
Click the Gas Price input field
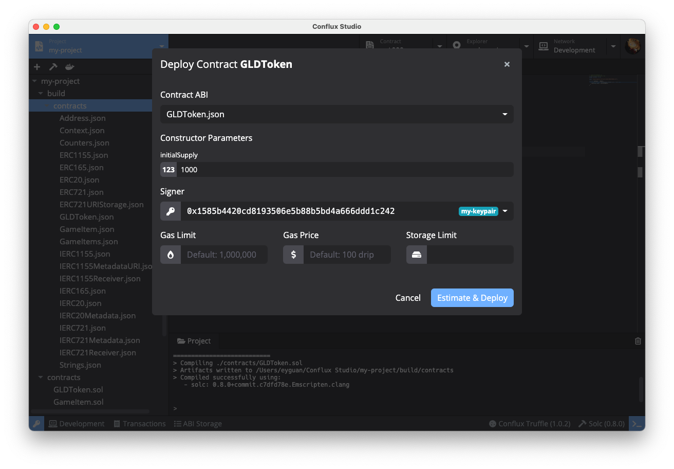(347, 255)
